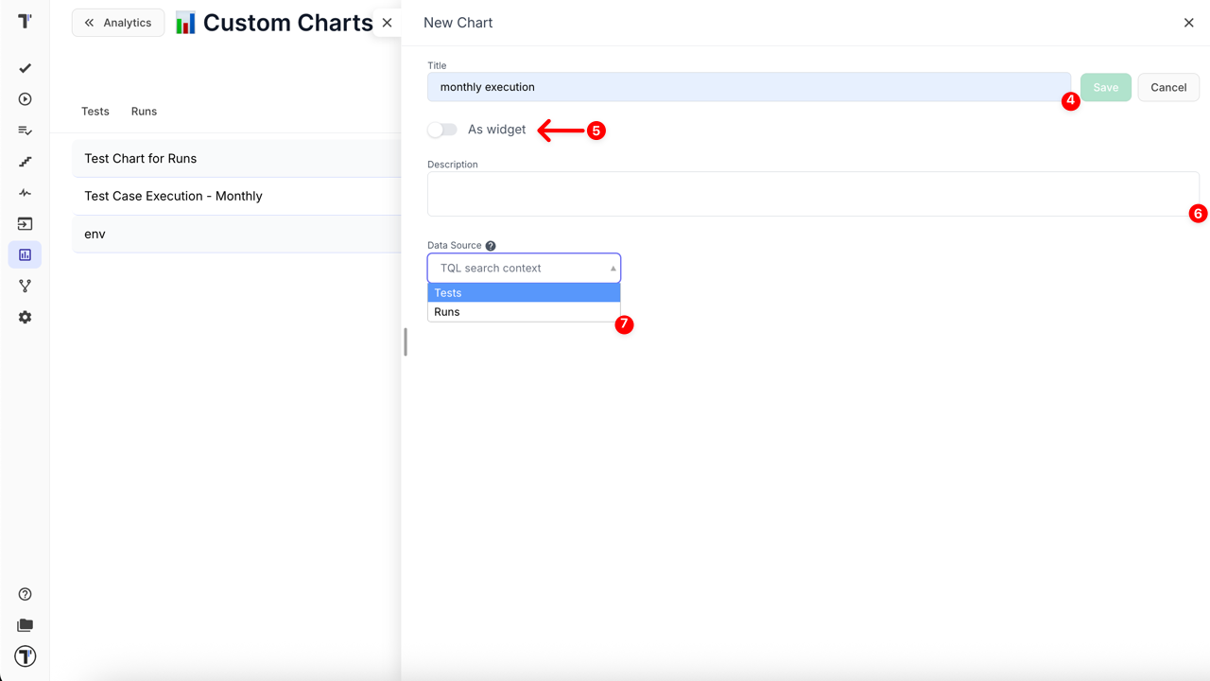Viewport: 1210px width, 681px height.
Task: Click the staircase Steps icon in sidebar
Action: point(26,162)
